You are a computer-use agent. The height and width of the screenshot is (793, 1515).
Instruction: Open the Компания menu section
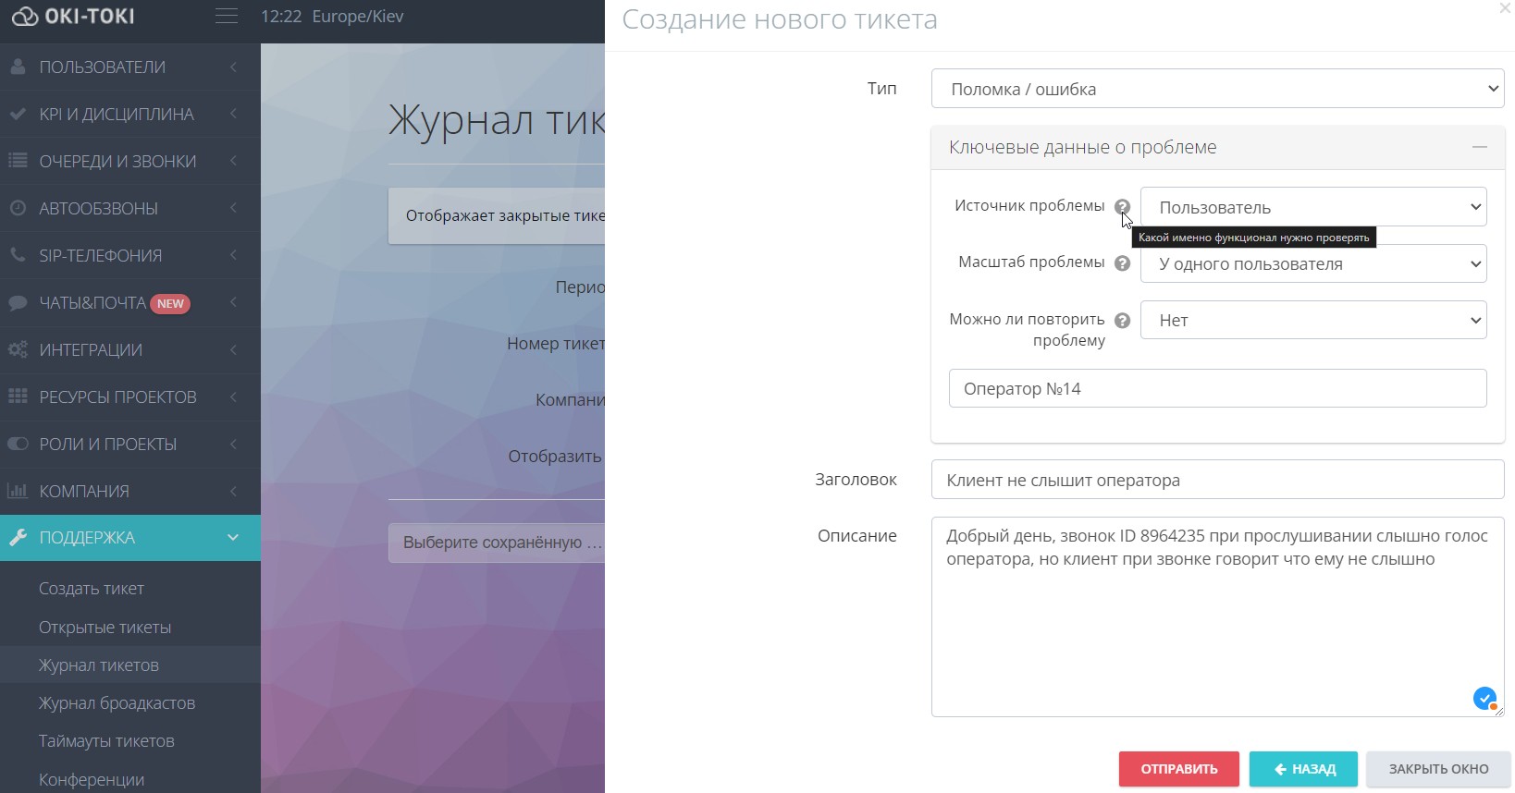(130, 491)
